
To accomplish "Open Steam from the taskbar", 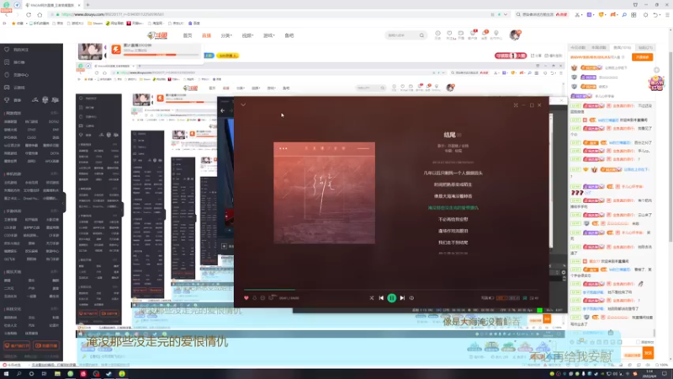I will tap(109, 374).
